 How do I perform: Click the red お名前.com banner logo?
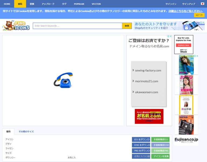(x=149, y=116)
